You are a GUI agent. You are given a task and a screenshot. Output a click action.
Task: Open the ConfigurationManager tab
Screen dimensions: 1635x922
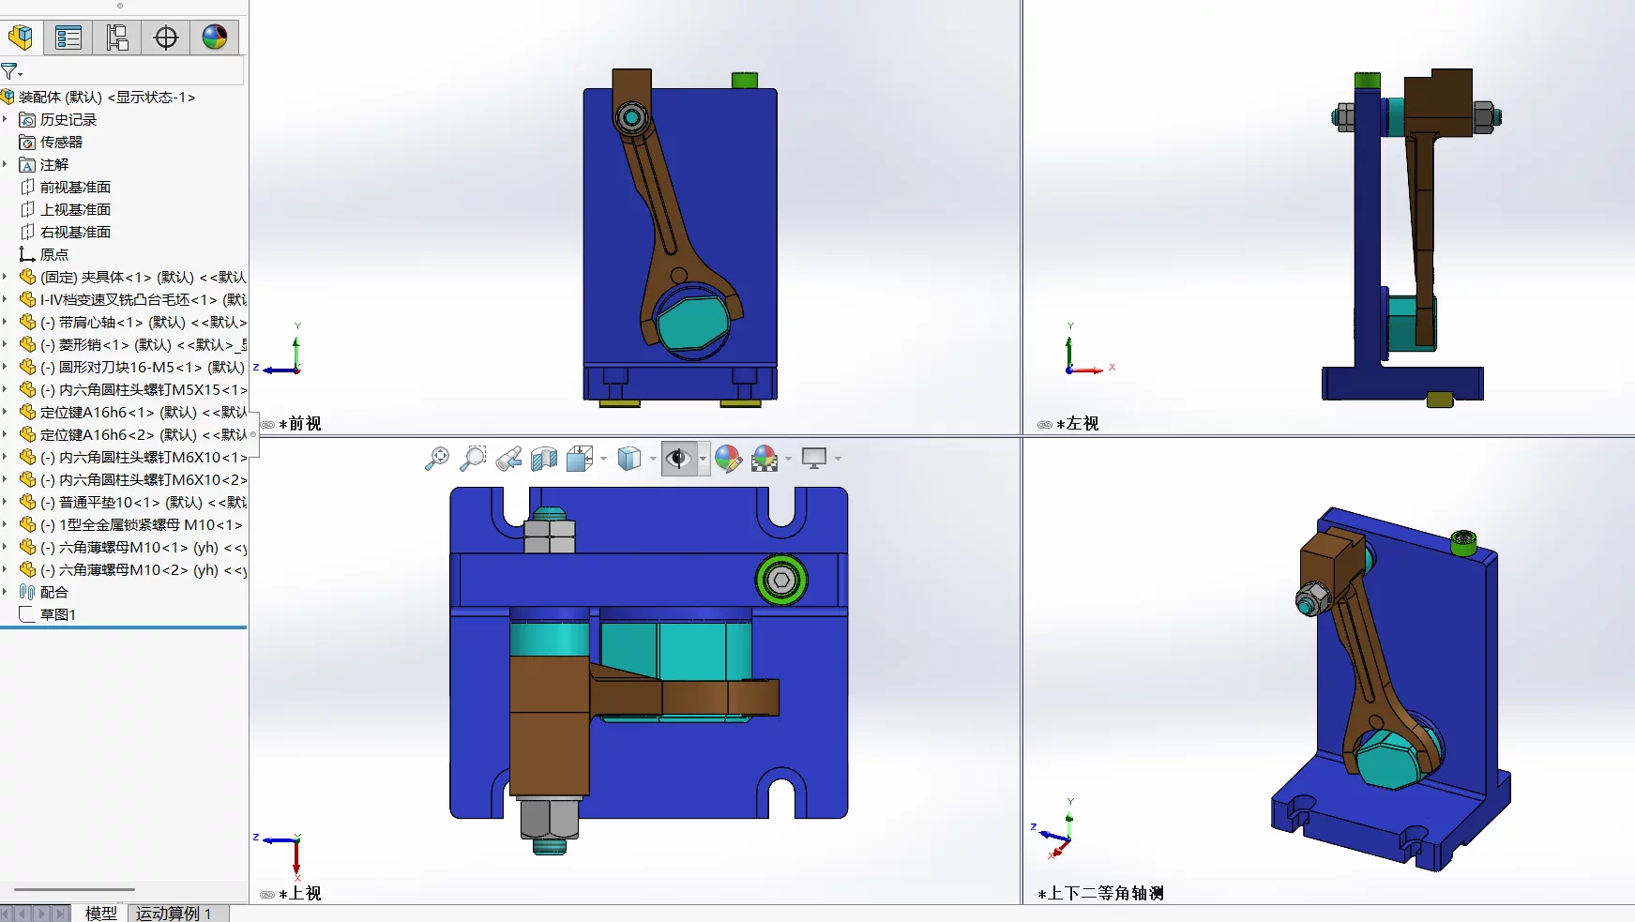pos(117,38)
